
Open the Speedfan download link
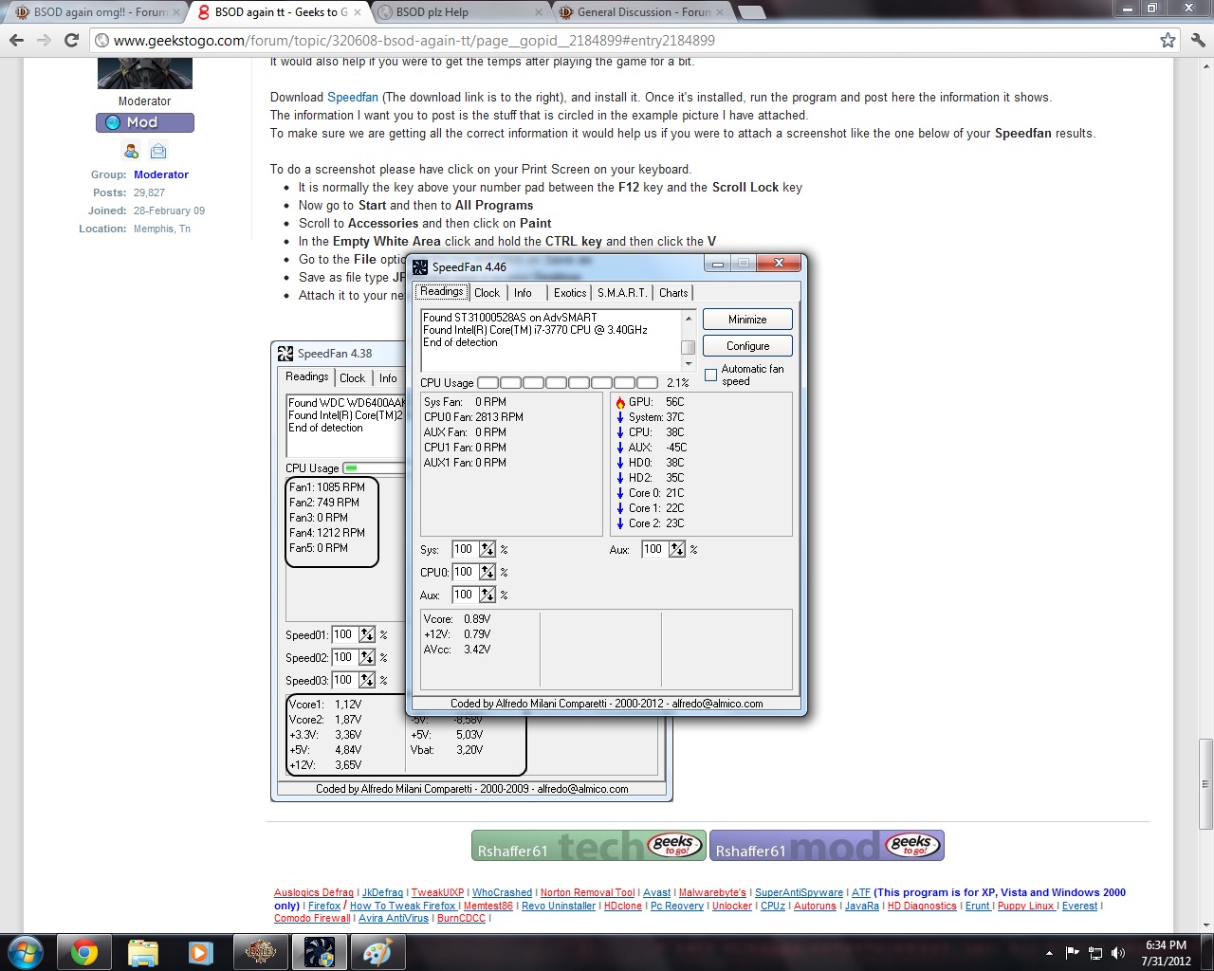(x=353, y=97)
